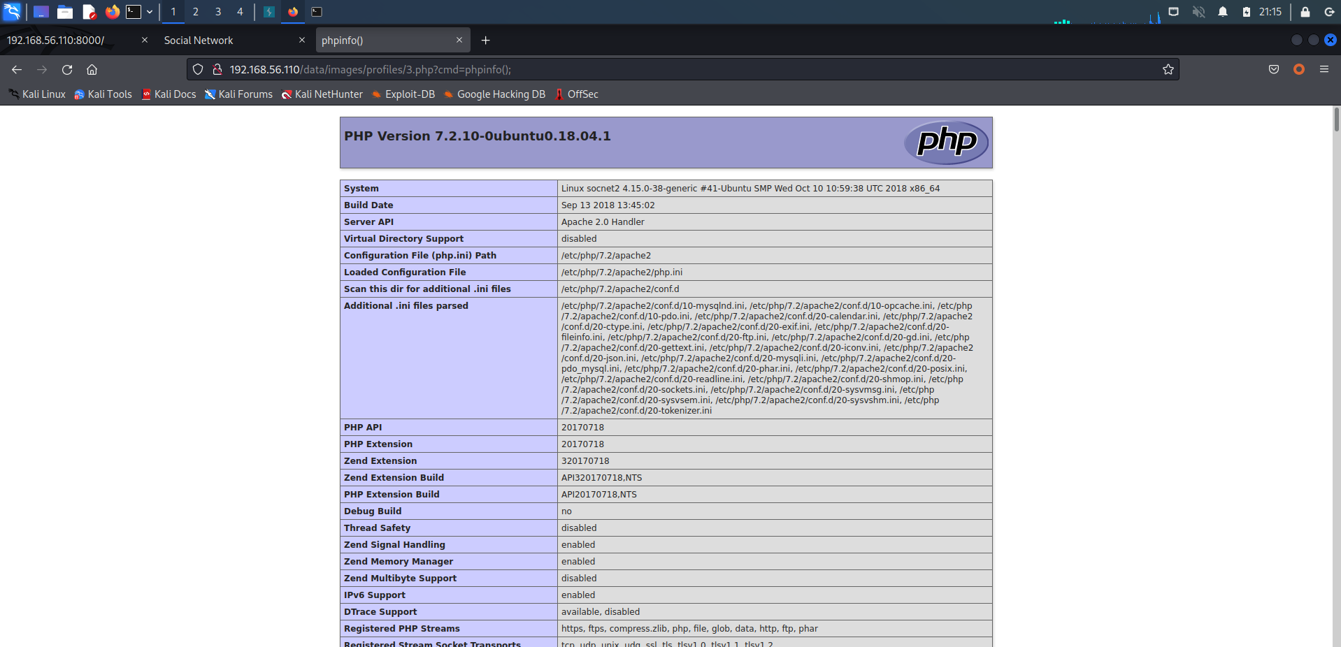Select the System row value text

(750, 189)
